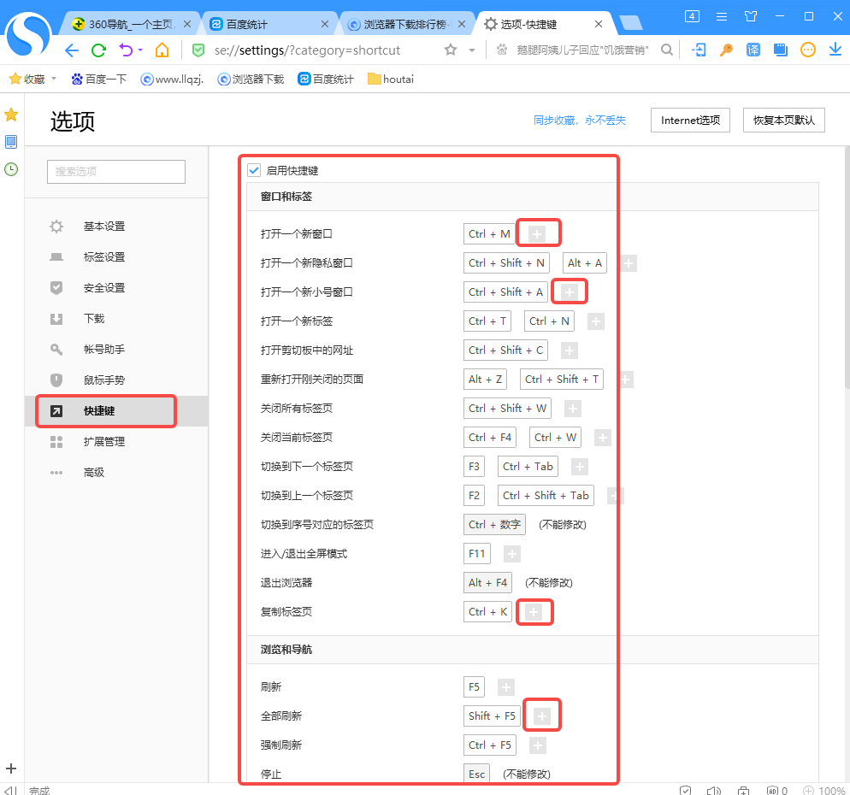Edit the Ctrl + K shortcut box
The height and width of the screenshot is (795, 850).
488,612
